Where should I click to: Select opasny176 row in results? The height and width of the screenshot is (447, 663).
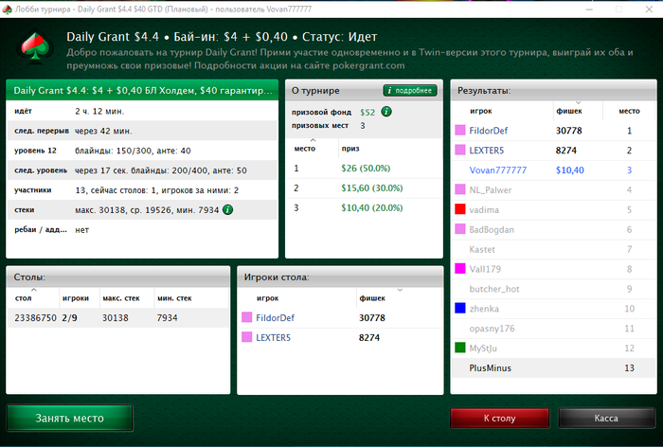pyautogui.click(x=553, y=329)
